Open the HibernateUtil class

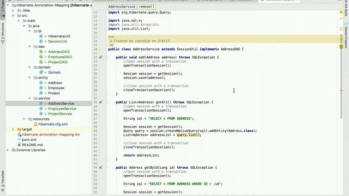tap(59, 36)
